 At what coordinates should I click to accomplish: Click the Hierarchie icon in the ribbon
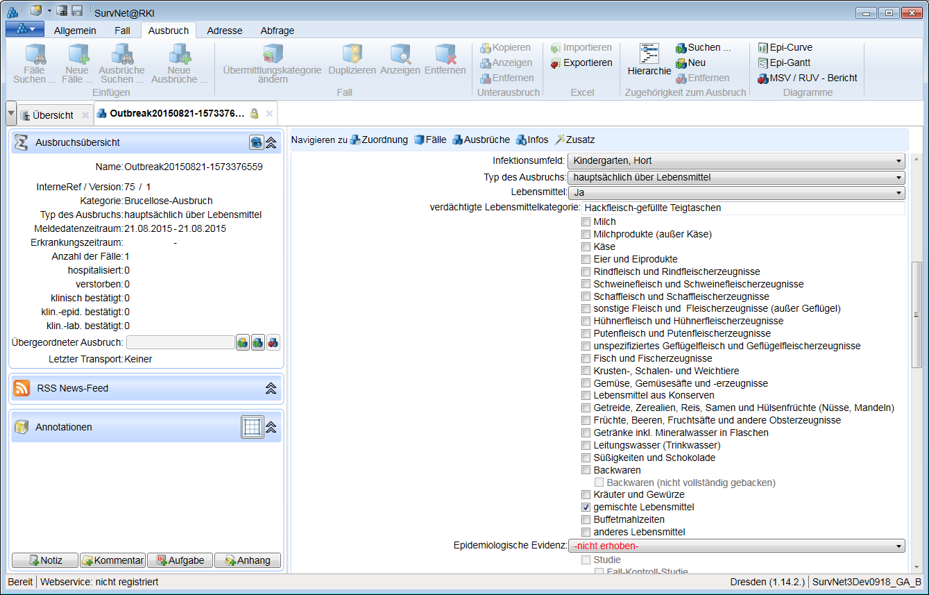tap(649, 55)
